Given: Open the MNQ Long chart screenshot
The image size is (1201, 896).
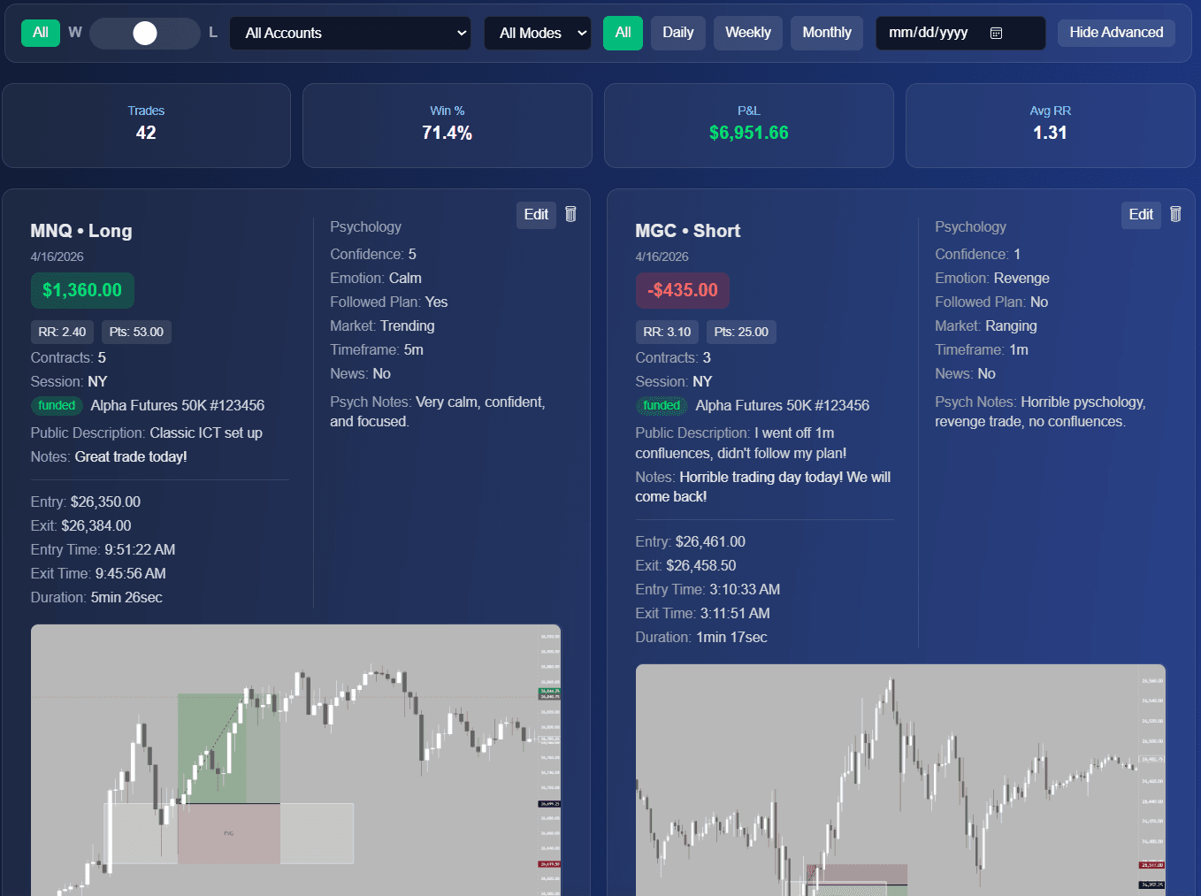Looking at the screenshot, I should [296, 760].
